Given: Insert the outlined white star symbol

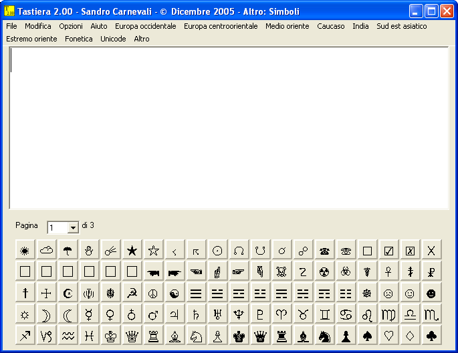Looking at the screenshot, I should point(153,250).
